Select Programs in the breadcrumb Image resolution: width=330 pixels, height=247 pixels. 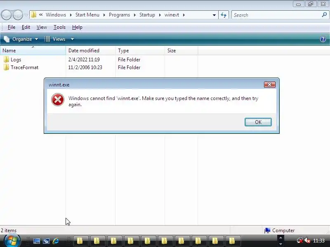tap(119, 15)
